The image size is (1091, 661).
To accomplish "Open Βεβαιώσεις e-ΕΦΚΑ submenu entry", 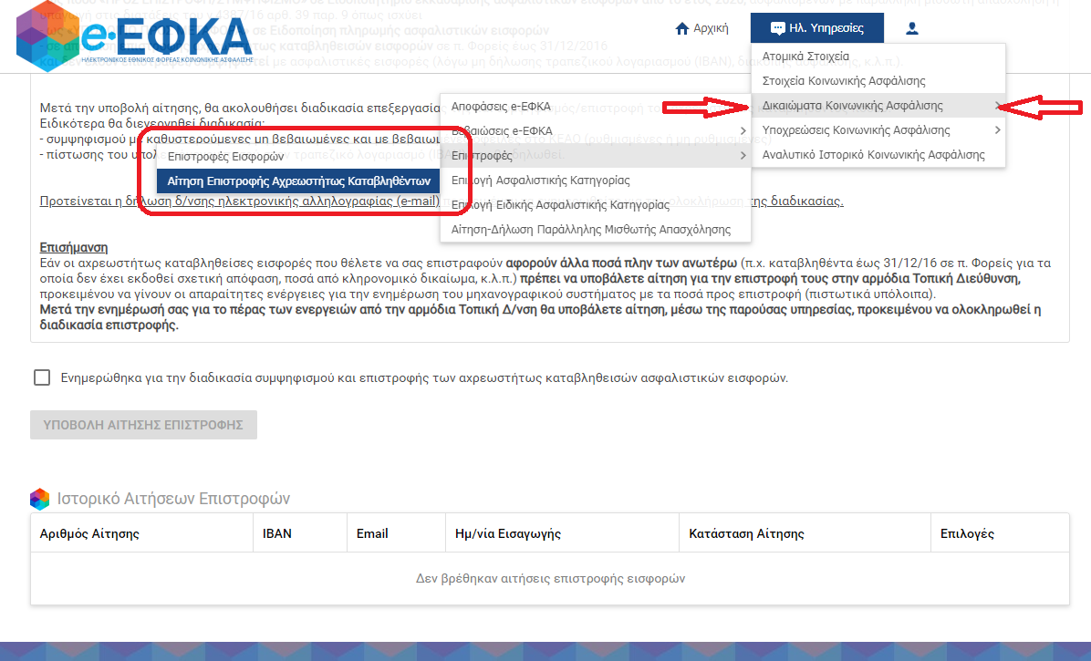I will tap(596, 130).
